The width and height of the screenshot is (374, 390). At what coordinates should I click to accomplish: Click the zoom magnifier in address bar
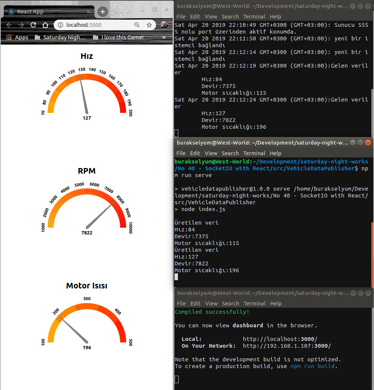click(x=137, y=25)
